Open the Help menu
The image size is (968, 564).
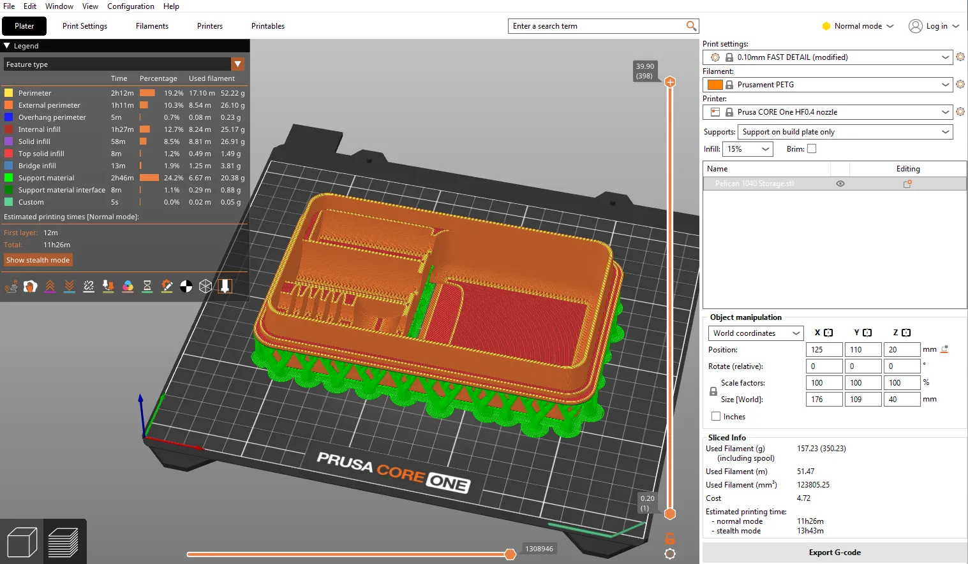171,6
